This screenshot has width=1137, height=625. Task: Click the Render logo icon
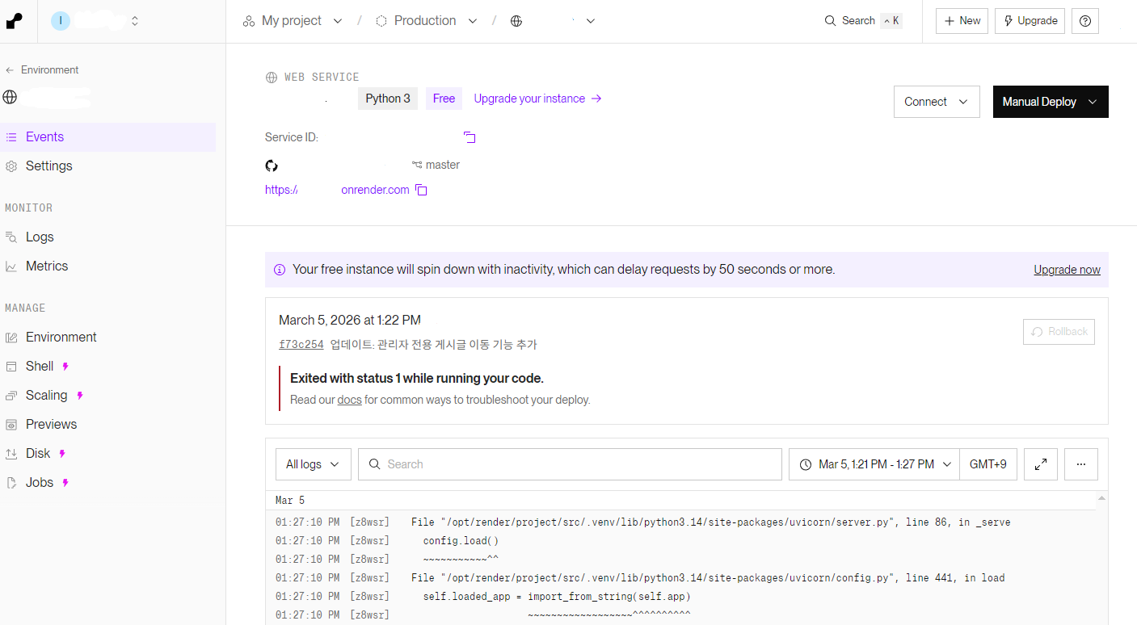coord(14,21)
